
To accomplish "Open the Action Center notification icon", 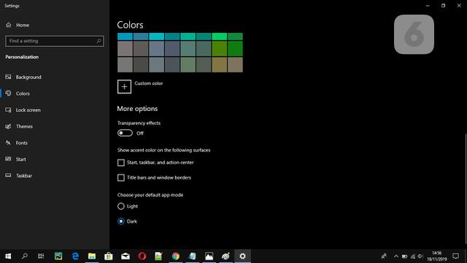I will pos(455,256).
